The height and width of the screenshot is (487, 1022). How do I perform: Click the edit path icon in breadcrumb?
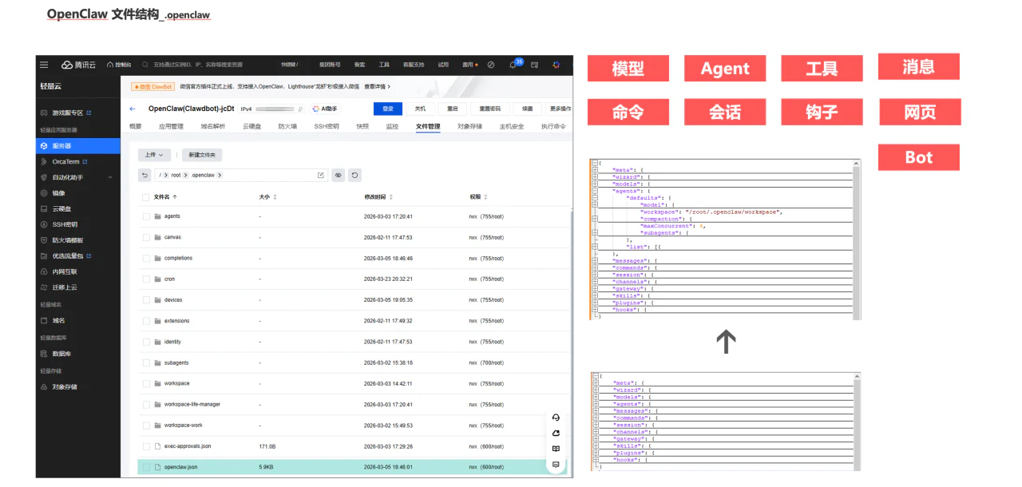click(321, 175)
